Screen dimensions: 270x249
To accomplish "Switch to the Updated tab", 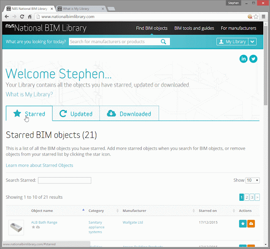I will click(x=76, y=114).
